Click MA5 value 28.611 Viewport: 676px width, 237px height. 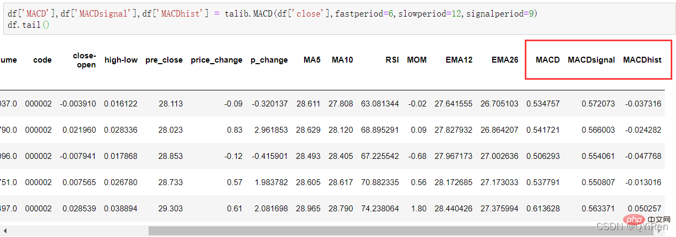(308, 104)
